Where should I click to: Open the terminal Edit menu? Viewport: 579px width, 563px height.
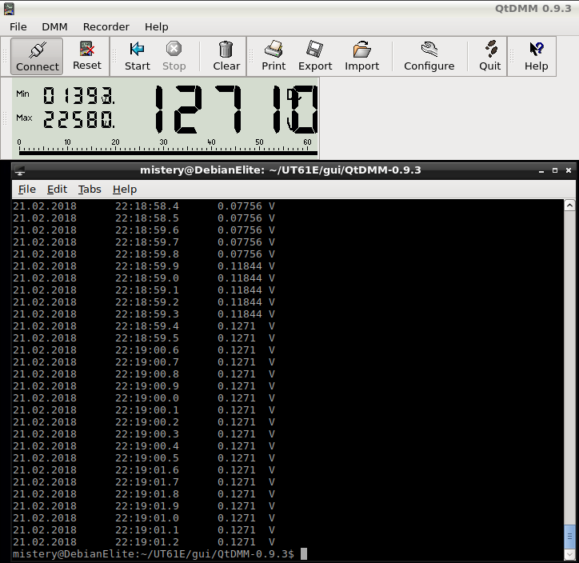click(57, 189)
